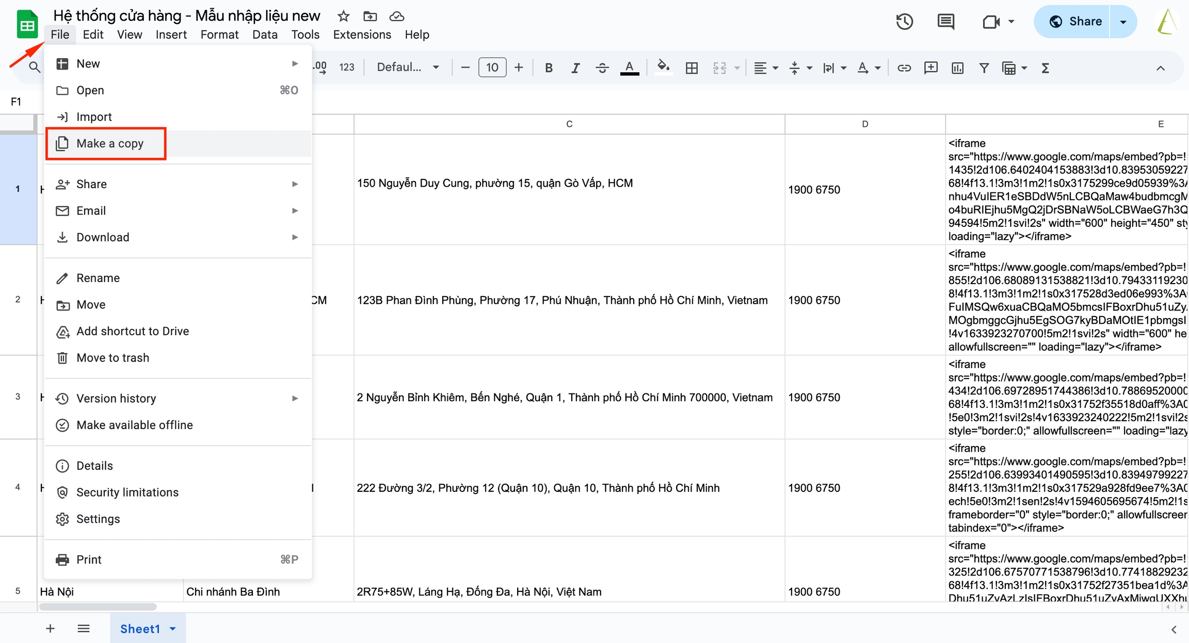Open the comments history icon

(x=945, y=22)
